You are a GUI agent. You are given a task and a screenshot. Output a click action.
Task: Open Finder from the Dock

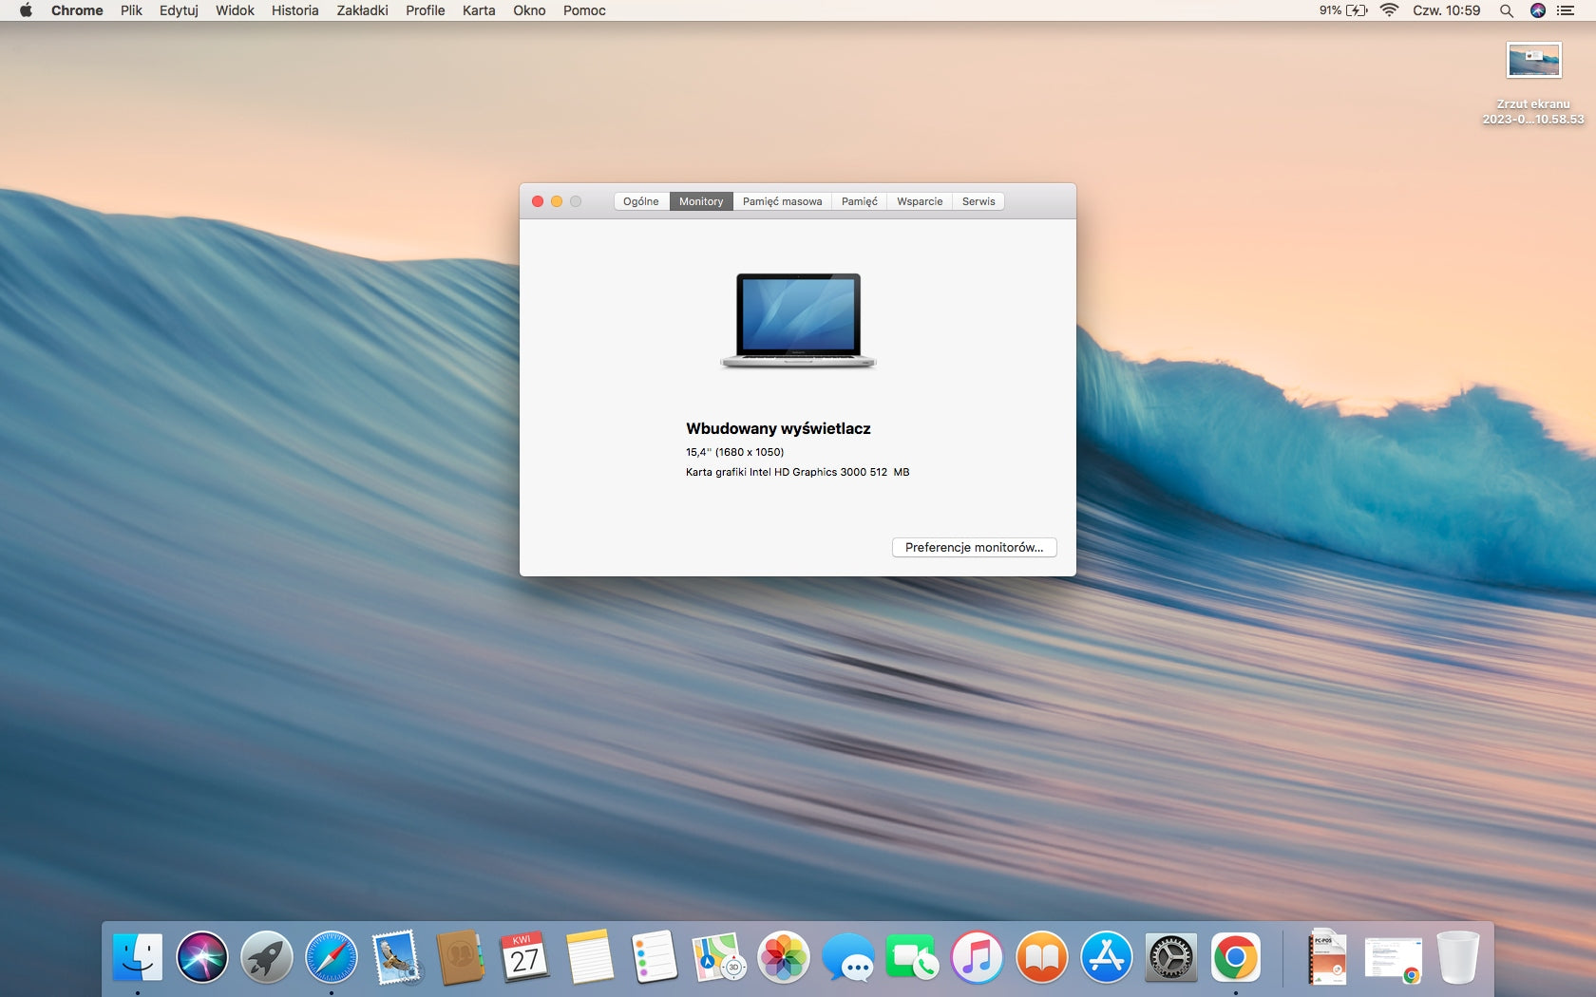tap(138, 957)
